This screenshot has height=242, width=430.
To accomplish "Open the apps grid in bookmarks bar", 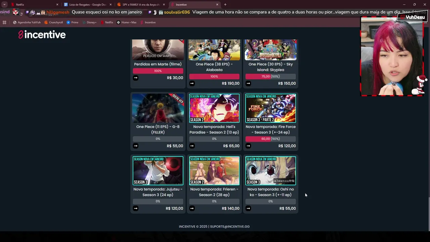I will (x=4, y=22).
